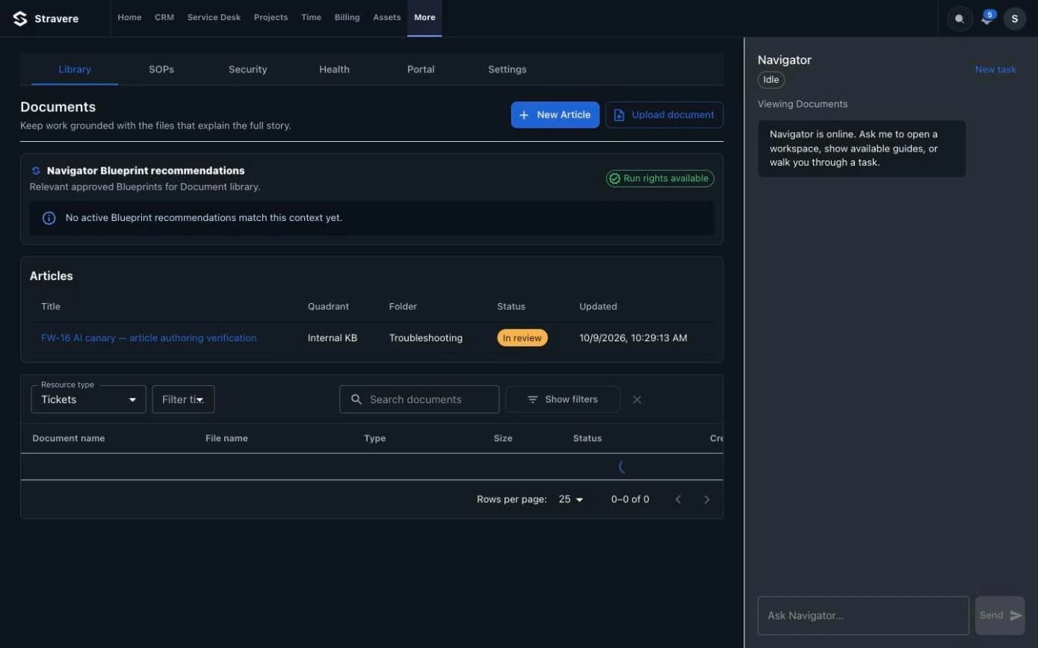Click the Type column header
The image size is (1038, 648).
(x=375, y=438)
